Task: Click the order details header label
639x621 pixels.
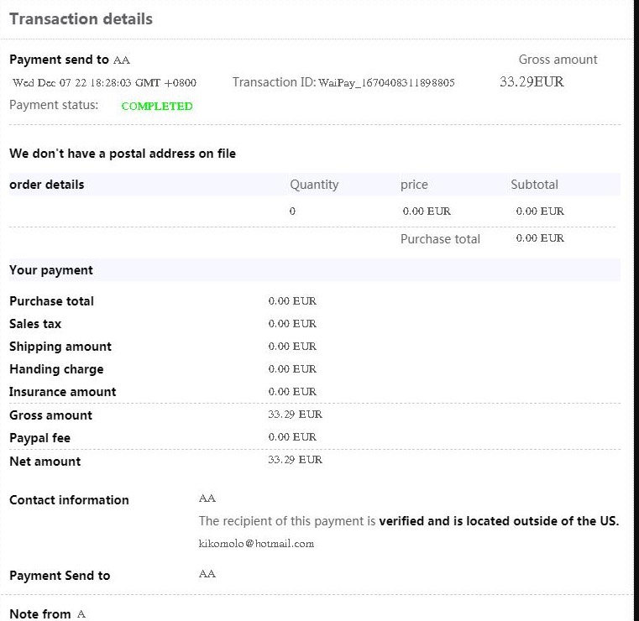Action: pyautogui.click(x=47, y=185)
